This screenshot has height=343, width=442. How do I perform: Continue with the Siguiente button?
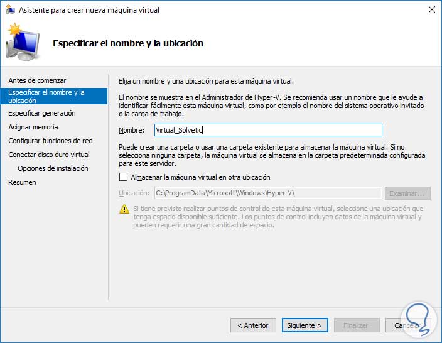pos(305,325)
